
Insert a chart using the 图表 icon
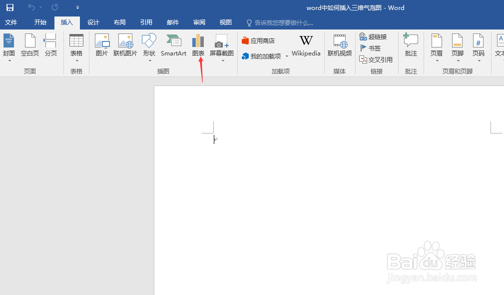198,47
